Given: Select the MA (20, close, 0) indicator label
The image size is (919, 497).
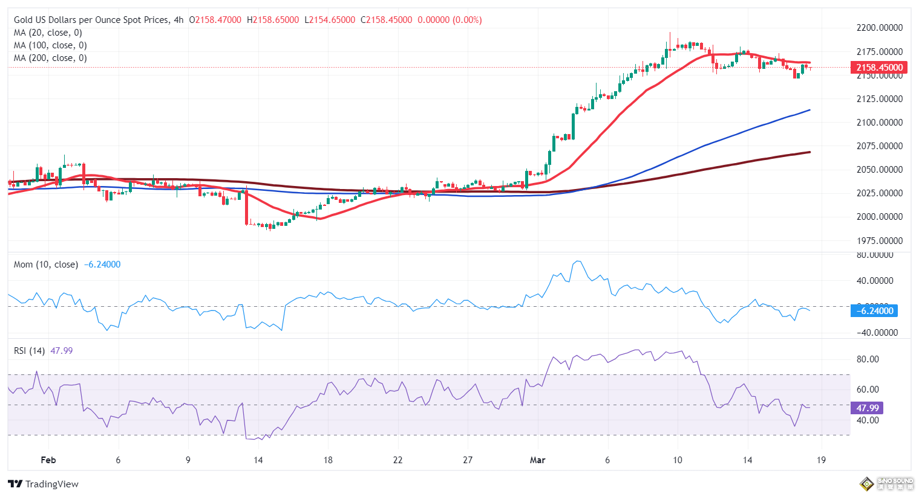Looking at the screenshot, I should pos(48,33).
